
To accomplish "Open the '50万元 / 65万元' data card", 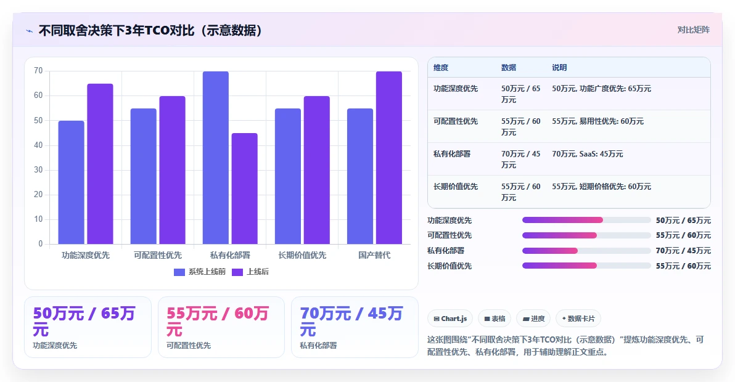I will coord(88,327).
